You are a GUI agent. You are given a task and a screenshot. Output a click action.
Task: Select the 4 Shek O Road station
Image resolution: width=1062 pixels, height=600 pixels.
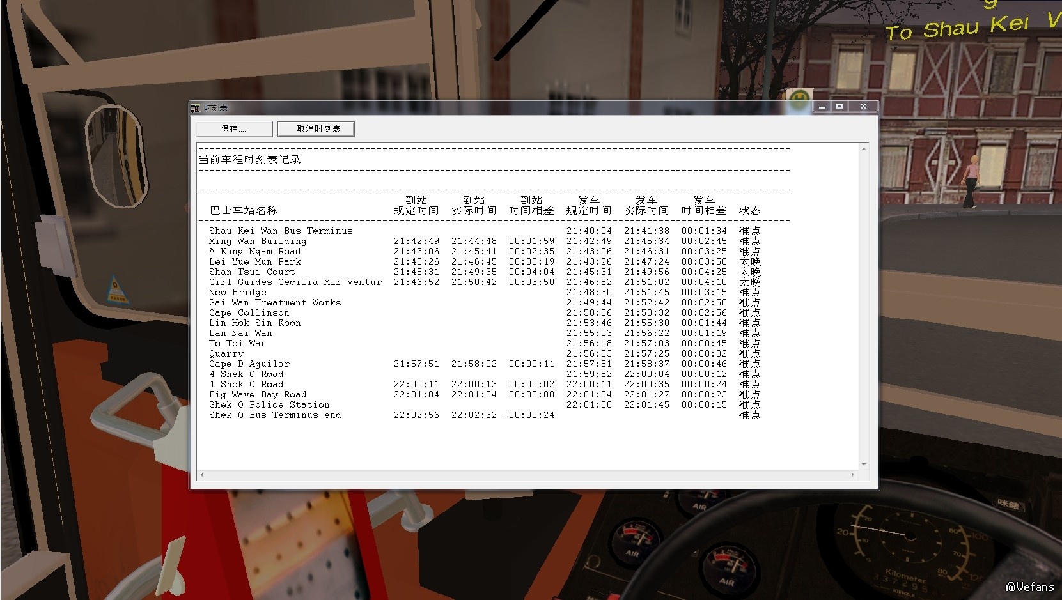point(246,374)
